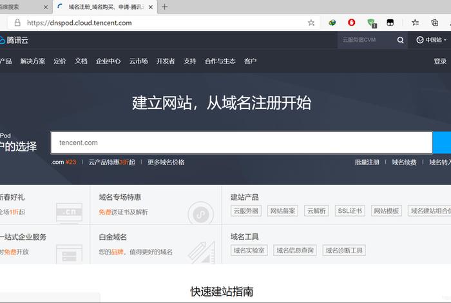Click the blue domain search button

442,142
